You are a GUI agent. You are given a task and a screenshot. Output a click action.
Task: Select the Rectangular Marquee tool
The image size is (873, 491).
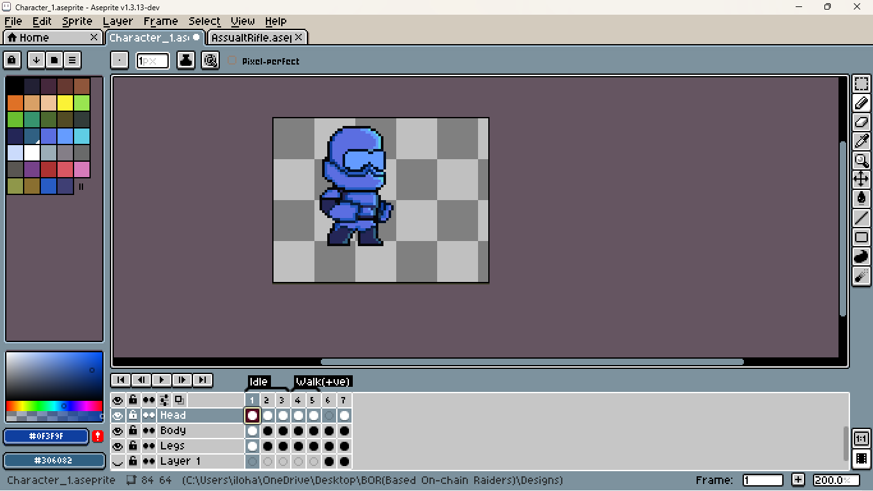tap(861, 84)
